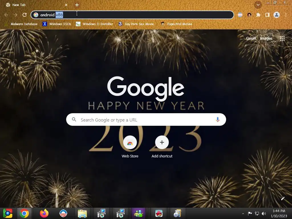
Task: Customize this page with the pencil icon
Action: click(283, 198)
